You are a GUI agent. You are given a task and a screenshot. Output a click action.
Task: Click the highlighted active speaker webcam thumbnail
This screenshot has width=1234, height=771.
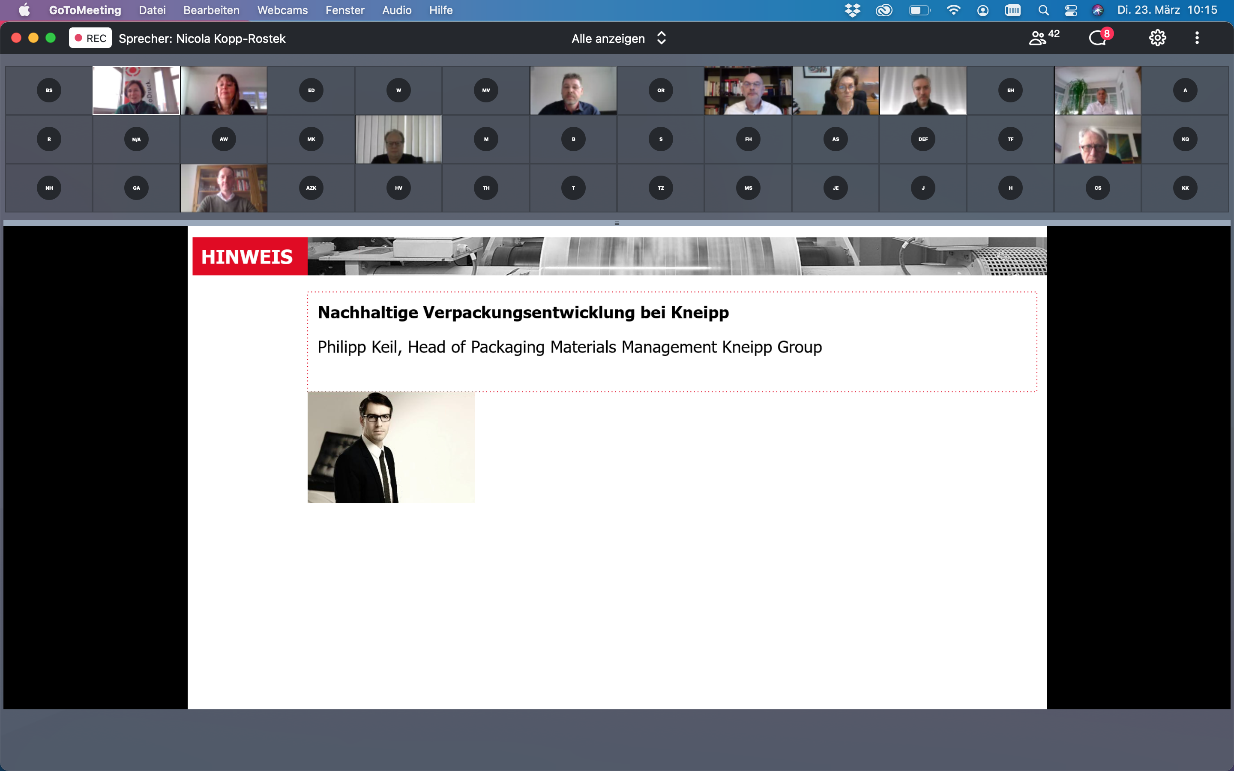point(136,90)
